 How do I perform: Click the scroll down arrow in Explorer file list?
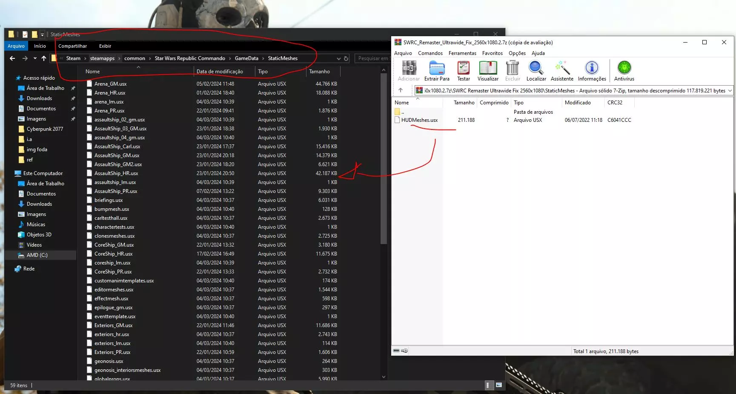tap(384, 377)
